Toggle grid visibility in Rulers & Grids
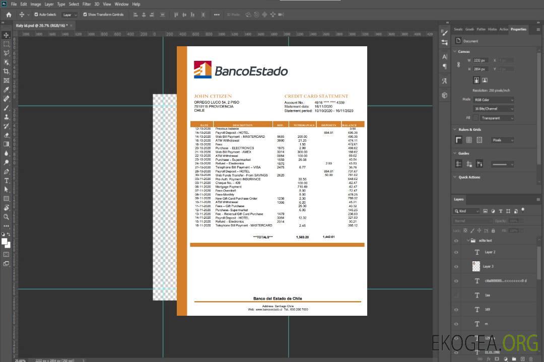544x362 pixels. click(469, 140)
